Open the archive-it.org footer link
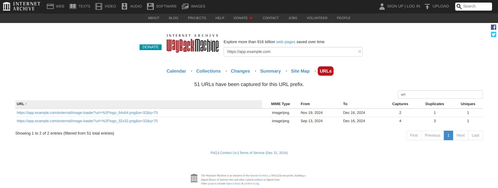The width and height of the screenshot is (498, 188). [x=251, y=184]
